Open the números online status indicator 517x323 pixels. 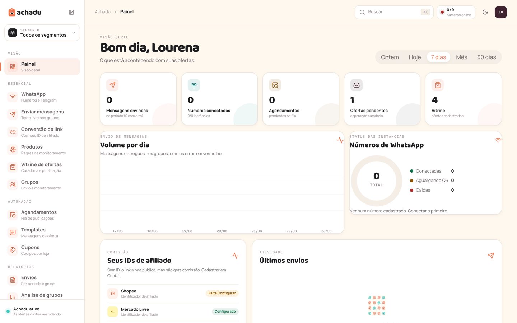(456, 12)
